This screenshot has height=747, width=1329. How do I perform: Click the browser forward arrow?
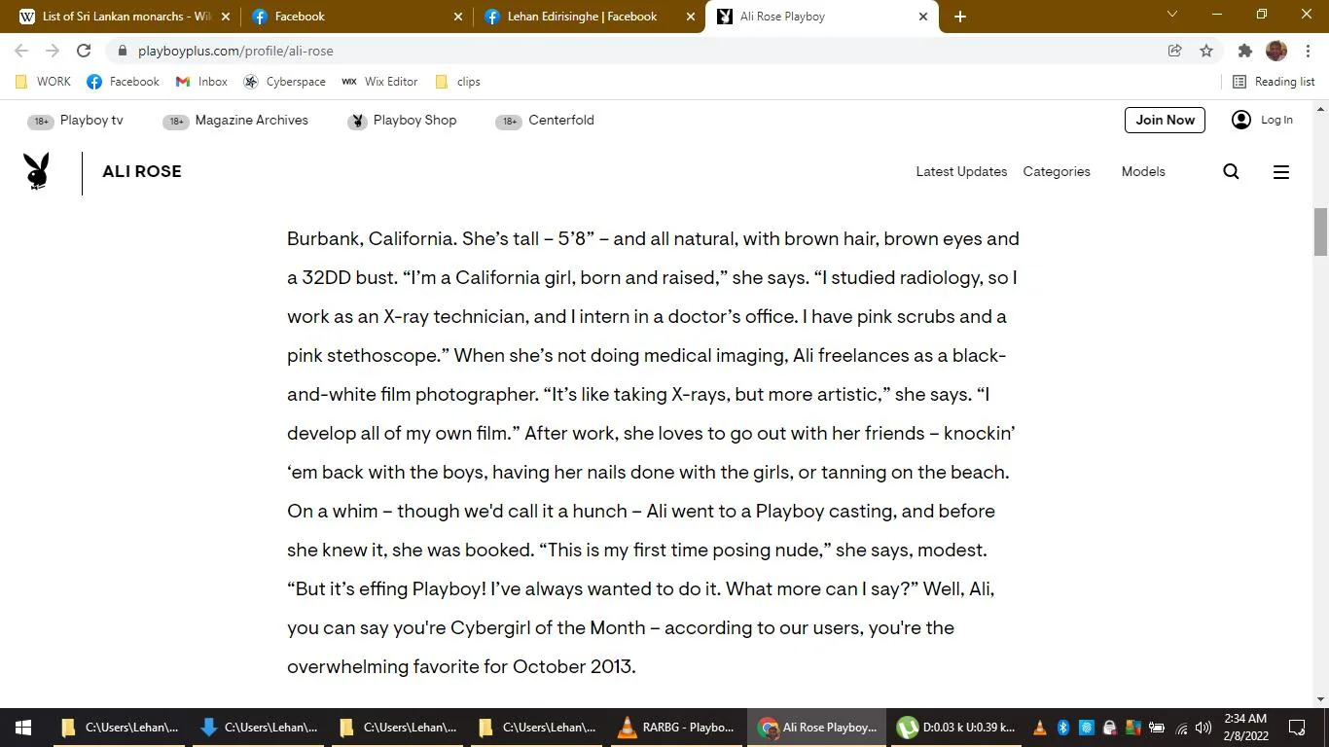click(53, 51)
